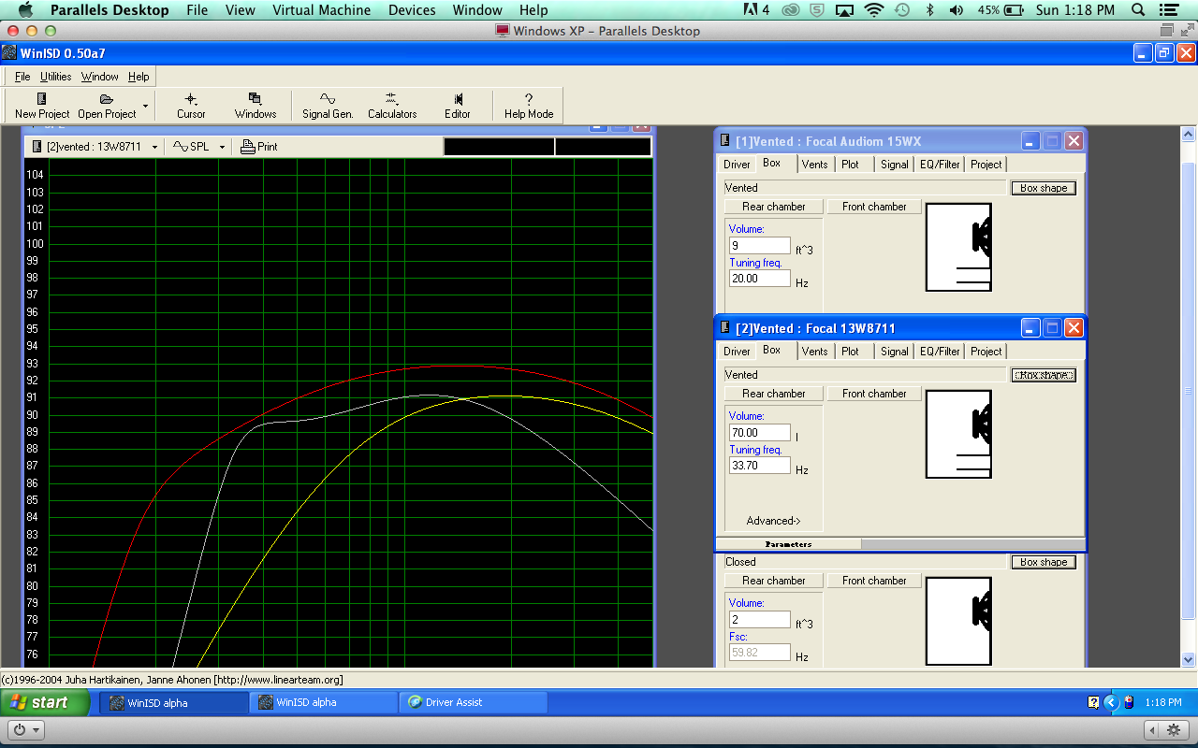Click Front chamber in Focal 13W8711 window
The height and width of the screenshot is (748, 1198).
pos(874,394)
